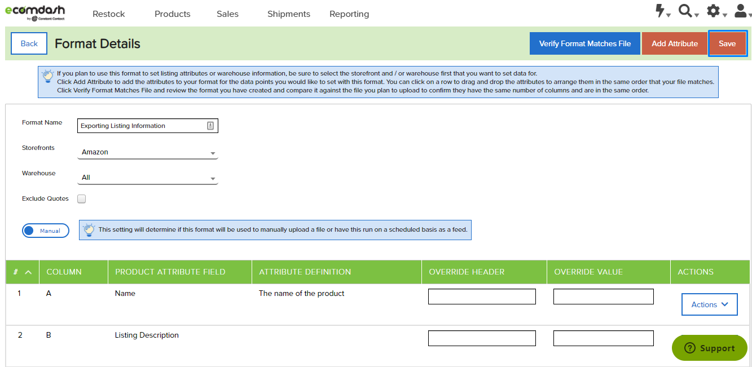Click 'The name of the product' definition text
The height and width of the screenshot is (367, 752).
(x=302, y=294)
